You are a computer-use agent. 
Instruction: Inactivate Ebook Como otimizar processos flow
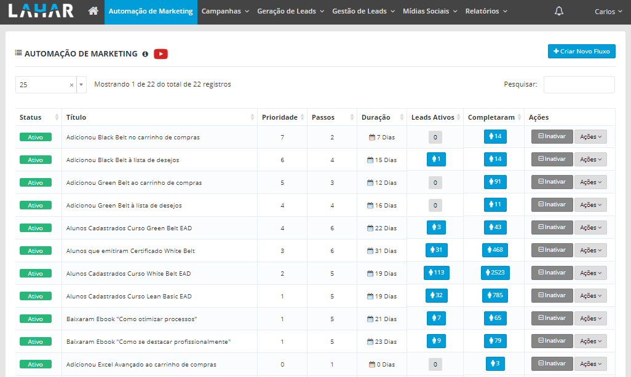(x=552, y=318)
